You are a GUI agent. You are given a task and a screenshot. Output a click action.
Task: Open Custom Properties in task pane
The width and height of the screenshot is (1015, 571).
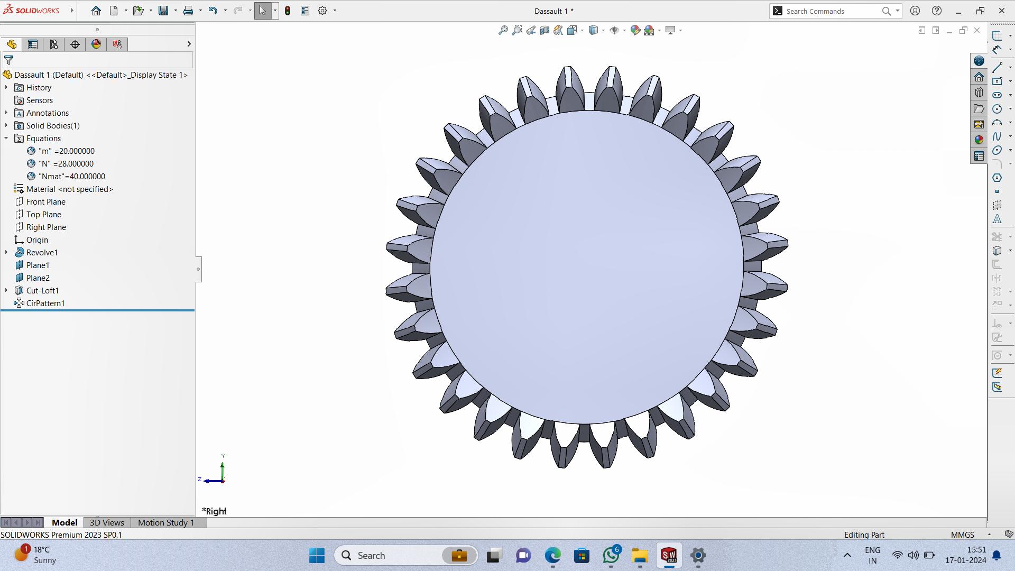coord(979,156)
